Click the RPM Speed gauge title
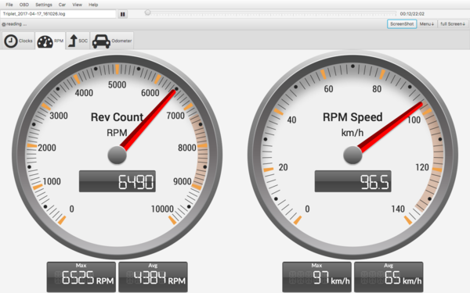 tap(352, 117)
